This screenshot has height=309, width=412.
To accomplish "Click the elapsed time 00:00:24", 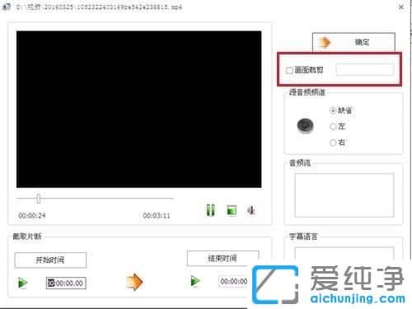I will (32, 216).
